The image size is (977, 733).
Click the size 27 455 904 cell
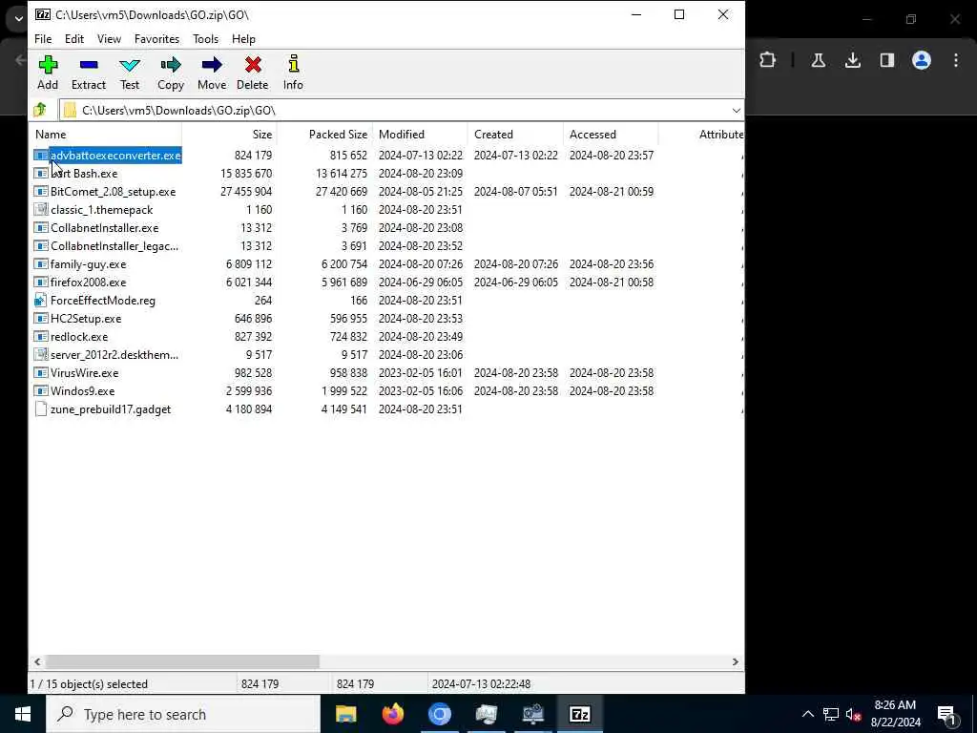(246, 191)
